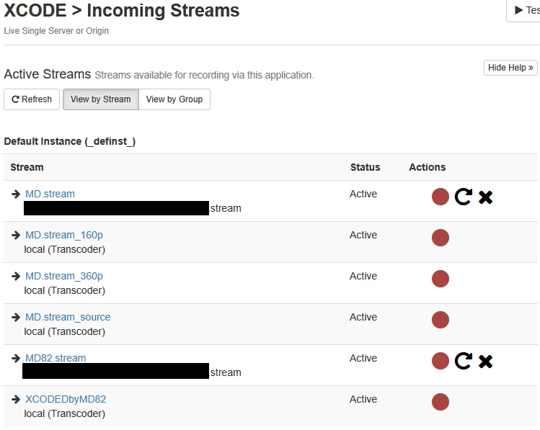Viewport: 540px width, 430px height.
Task: Disconnect MD82.stream using the X icon
Action: [x=486, y=361]
